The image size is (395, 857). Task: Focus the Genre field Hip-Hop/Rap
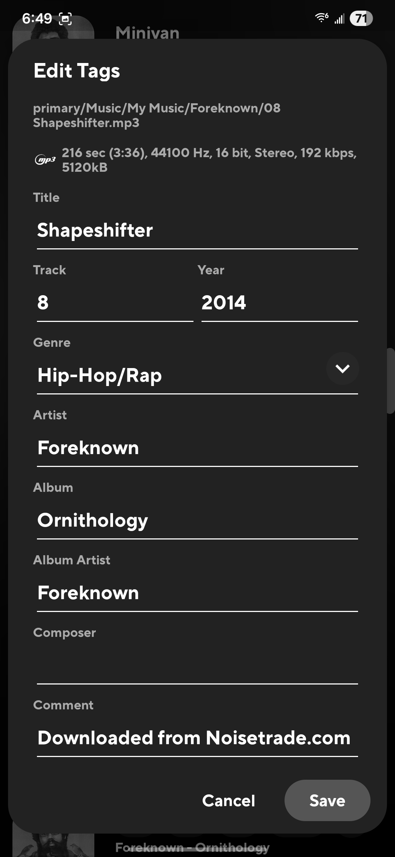179,376
